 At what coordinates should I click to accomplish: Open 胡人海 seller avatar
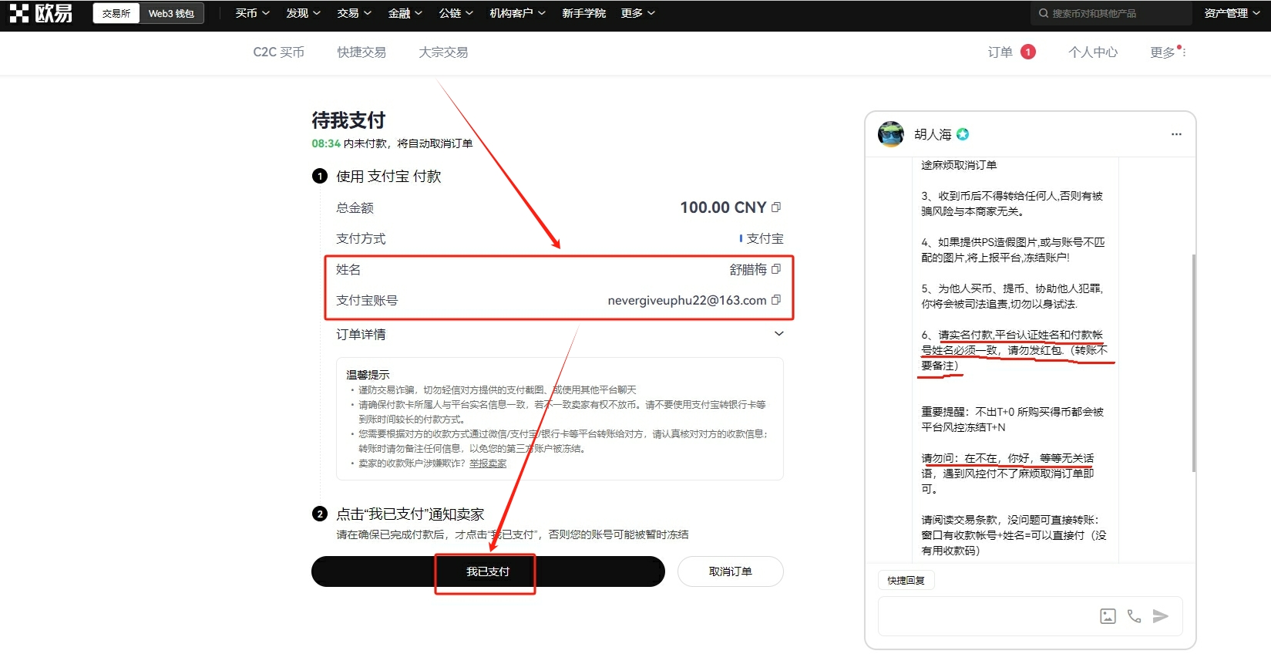click(x=891, y=134)
